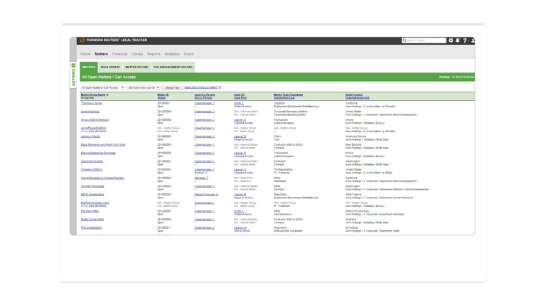Click the magnifier icon in the search box
This screenshot has width=546, height=307.
405,41
